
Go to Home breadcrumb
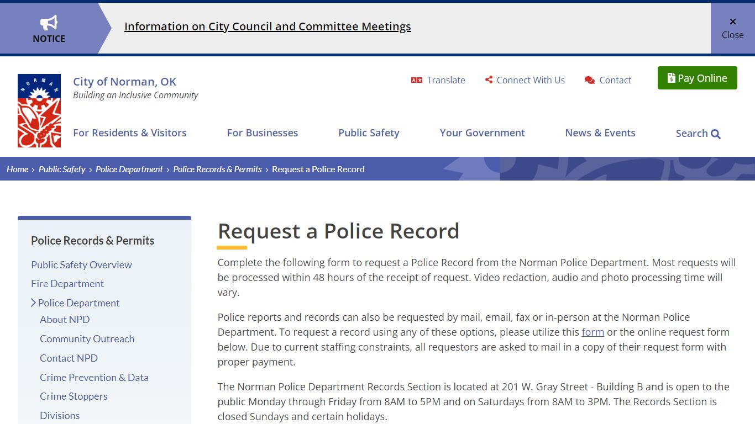tap(17, 169)
